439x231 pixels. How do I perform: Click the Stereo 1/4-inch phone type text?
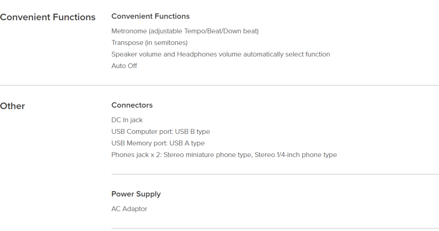pyautogui.click(x=296, y=155)
